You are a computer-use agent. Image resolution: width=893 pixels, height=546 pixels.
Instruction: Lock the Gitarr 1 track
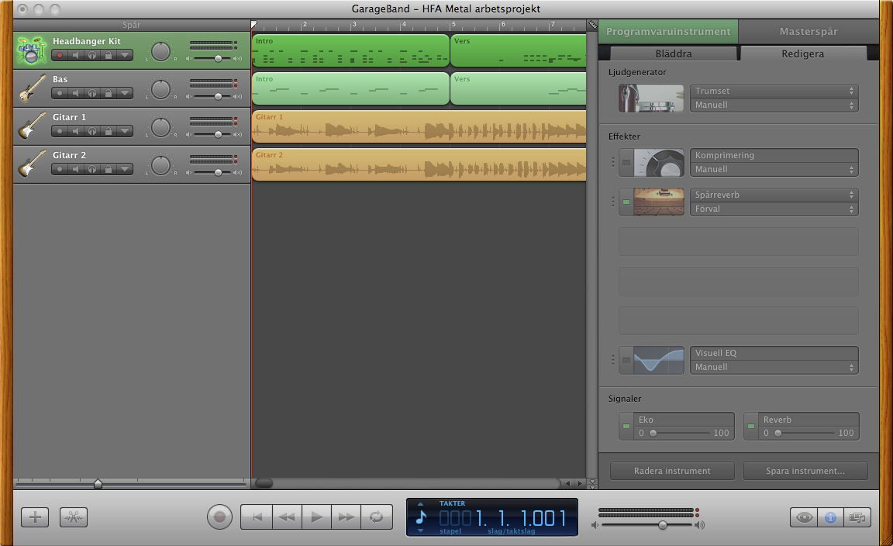click(108, 131)
